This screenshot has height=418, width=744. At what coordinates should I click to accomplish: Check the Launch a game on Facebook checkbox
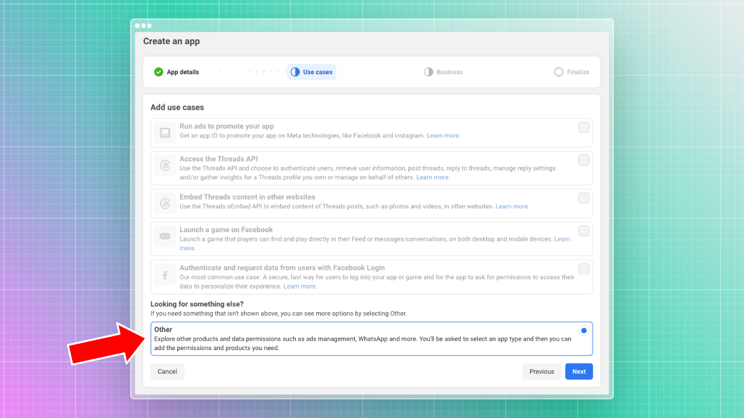click(x=584, y=230)
